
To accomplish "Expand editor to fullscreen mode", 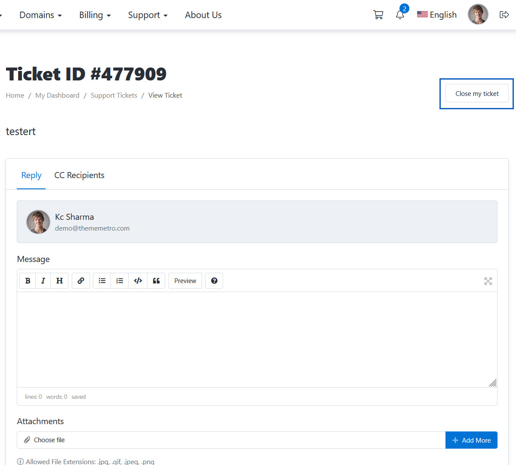I will click(x=488, y=281).
